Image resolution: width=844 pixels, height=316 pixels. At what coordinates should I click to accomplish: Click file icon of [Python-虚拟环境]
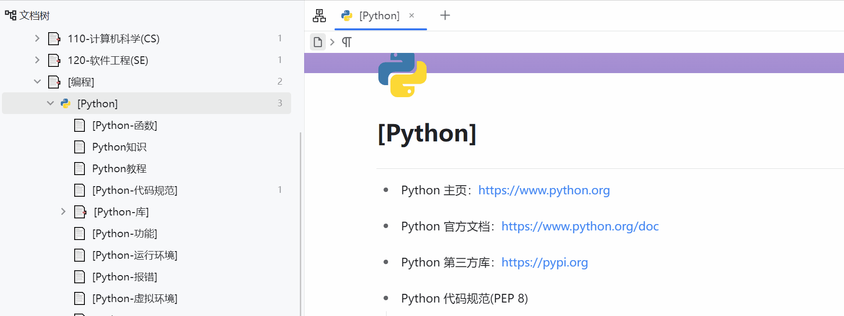click(80, 299)
